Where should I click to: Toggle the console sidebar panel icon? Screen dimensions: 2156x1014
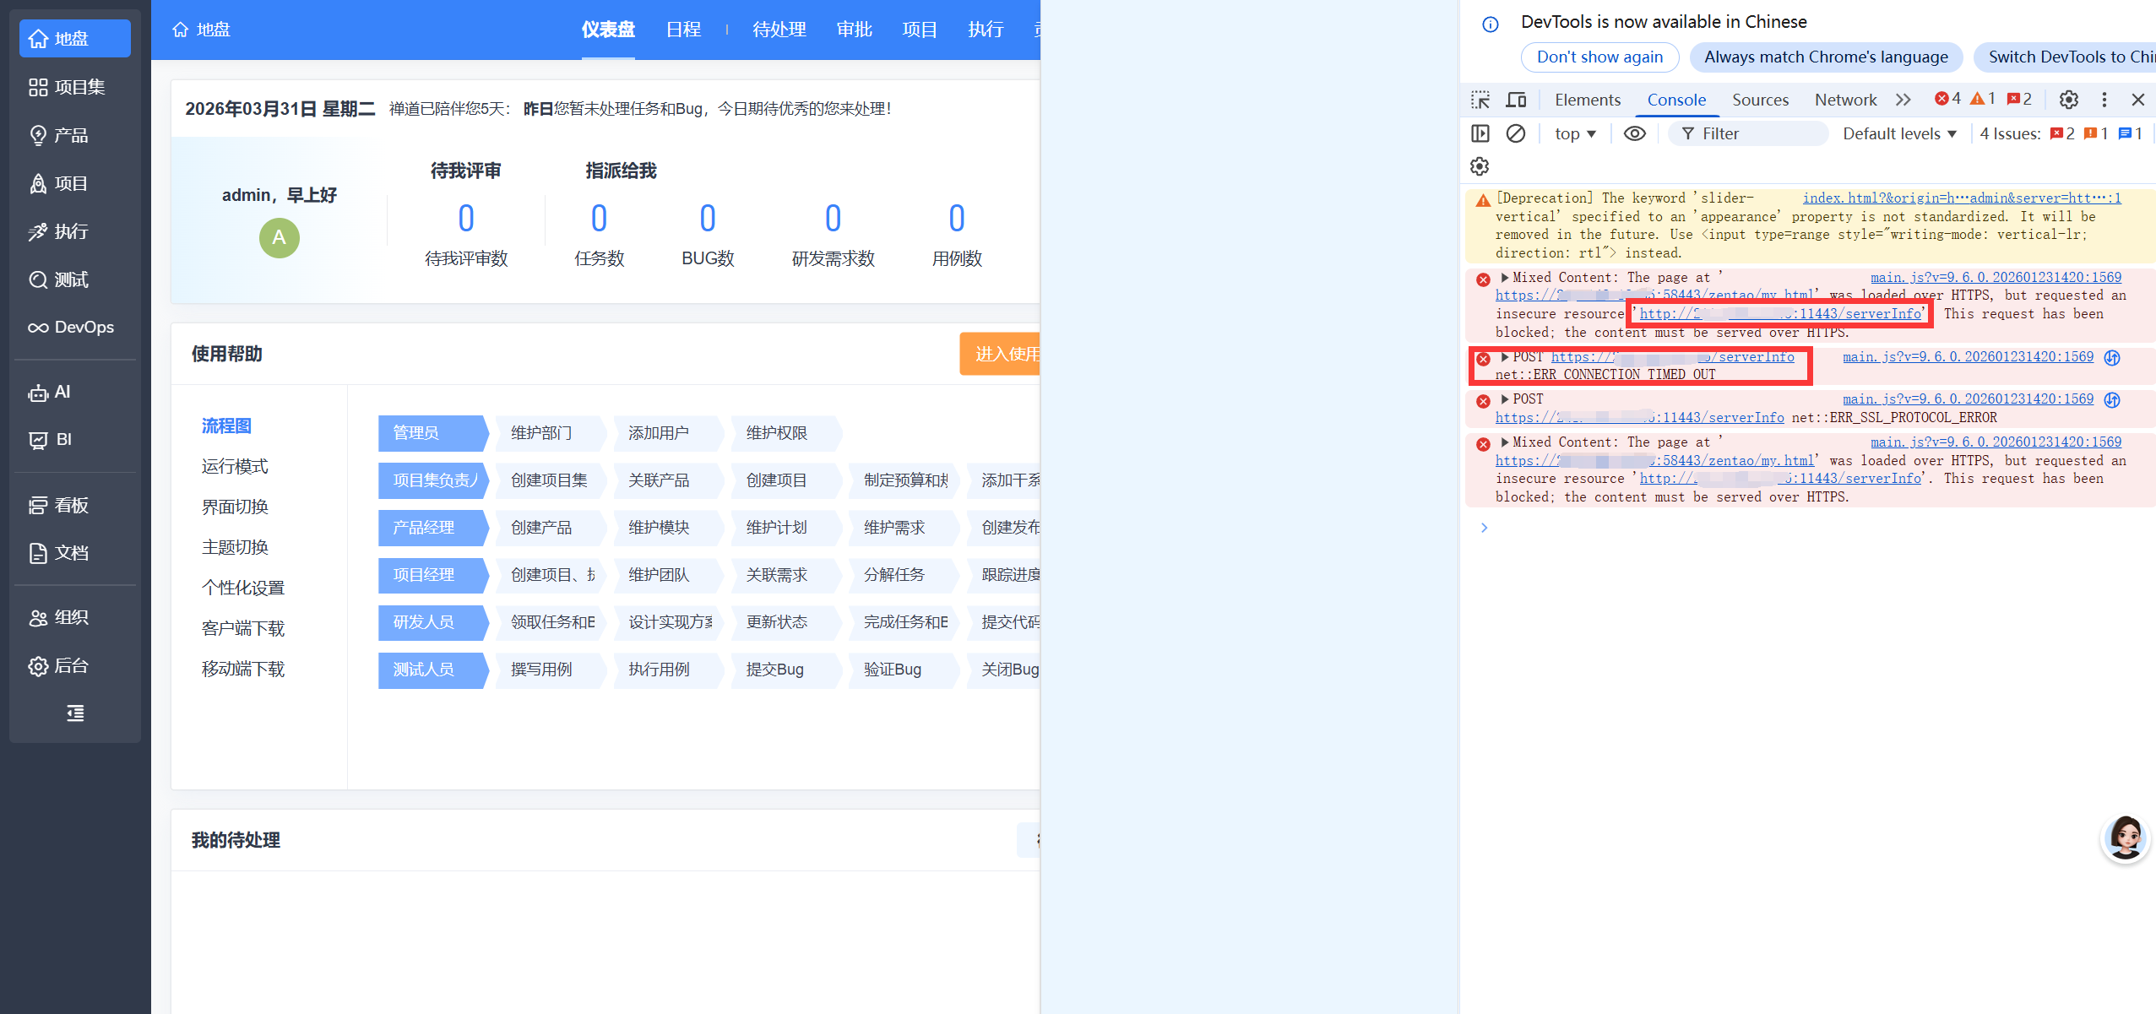[x=1480, y=133]
